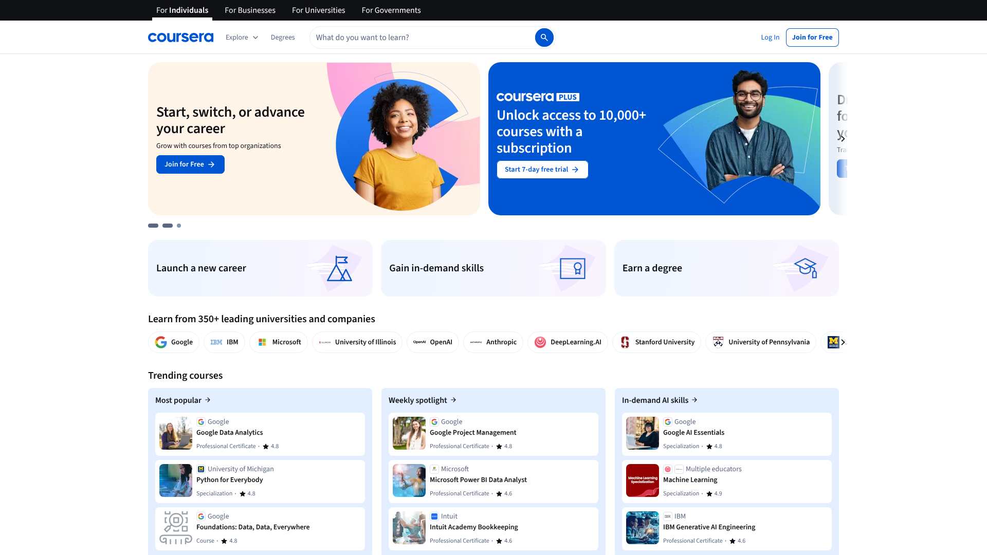Click the University of Michigan icon on Python course
The image size is (987, 555).
(201, 469)
